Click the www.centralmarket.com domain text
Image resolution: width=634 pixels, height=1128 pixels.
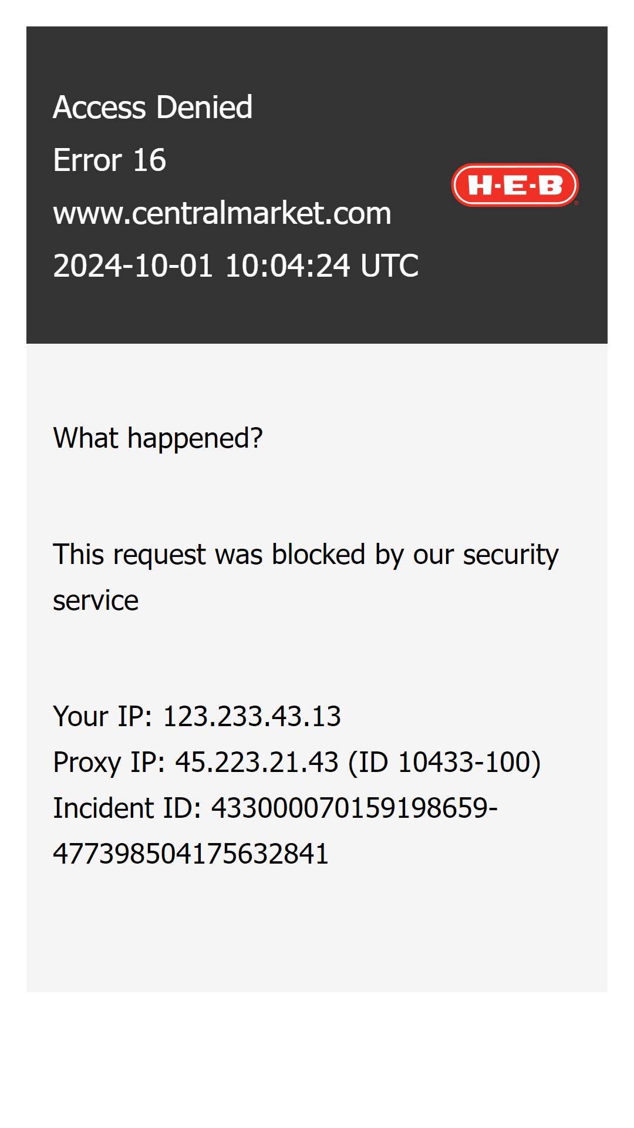pyautogui.click(x=222, y=213)
